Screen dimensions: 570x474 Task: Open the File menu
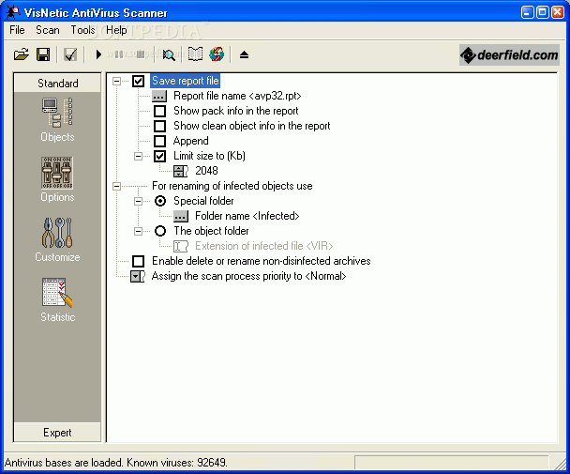click(17, 30)
